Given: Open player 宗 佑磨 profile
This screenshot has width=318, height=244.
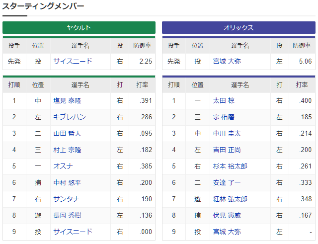Looking at the screenshot, I should click(224, 117).
